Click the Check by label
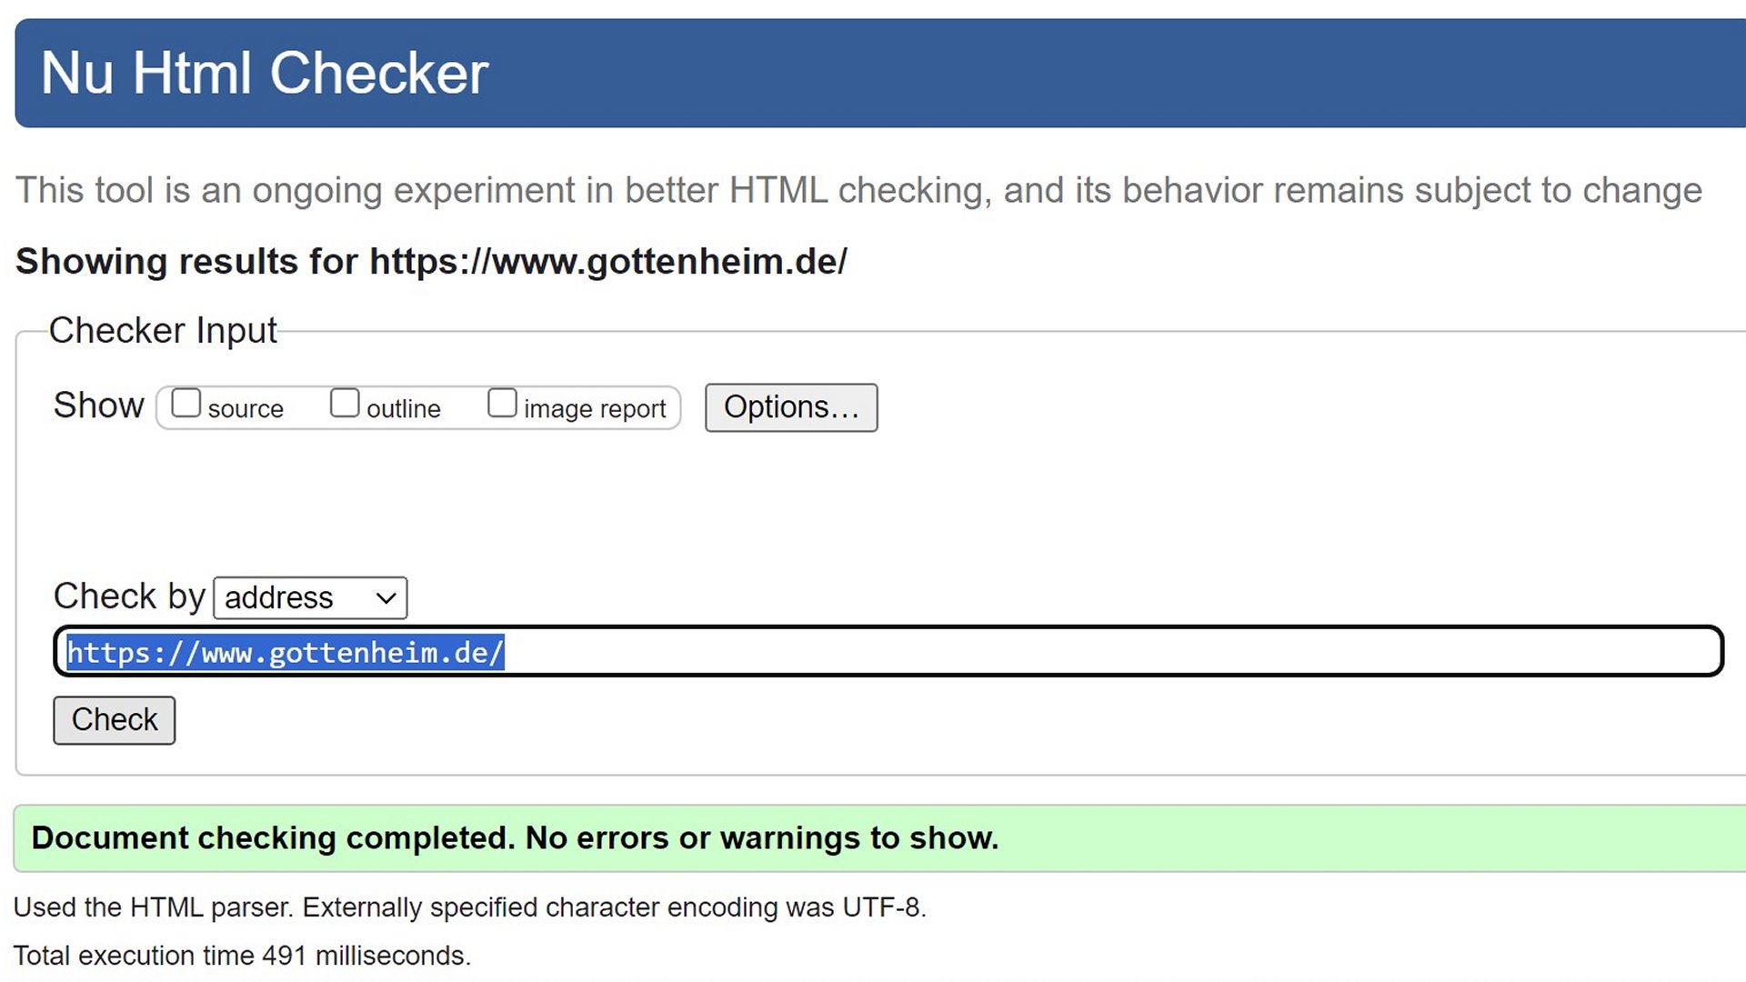 coord(129,596)
